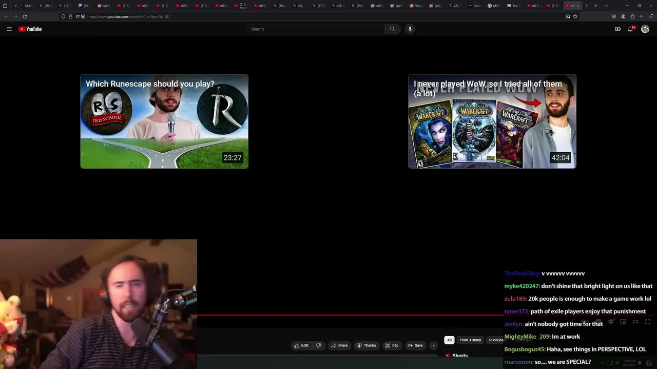Screen dimensions: 657x369
Task: Click the Shorts section heading
Action: pyautogui.click(x=460, y=355)
